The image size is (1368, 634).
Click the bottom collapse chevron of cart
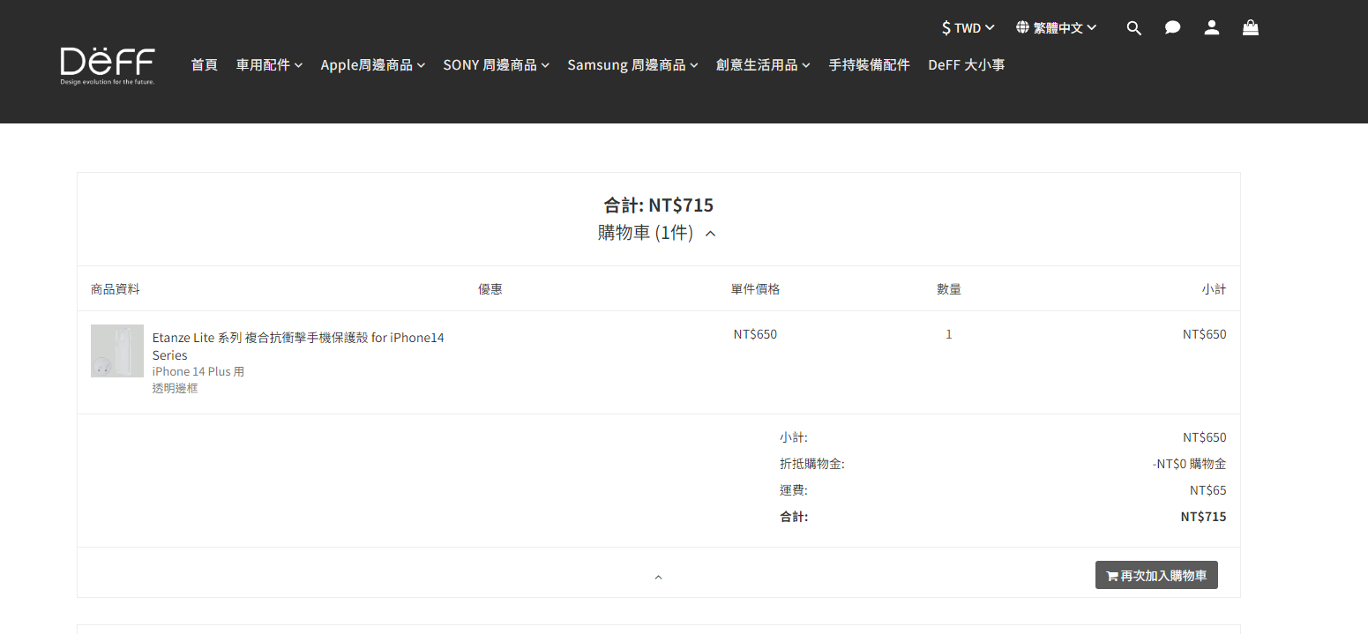(x=658, y=578)
